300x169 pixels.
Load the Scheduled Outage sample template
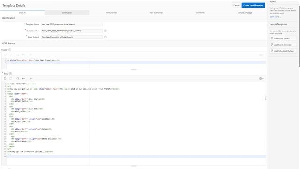point(283,51)
